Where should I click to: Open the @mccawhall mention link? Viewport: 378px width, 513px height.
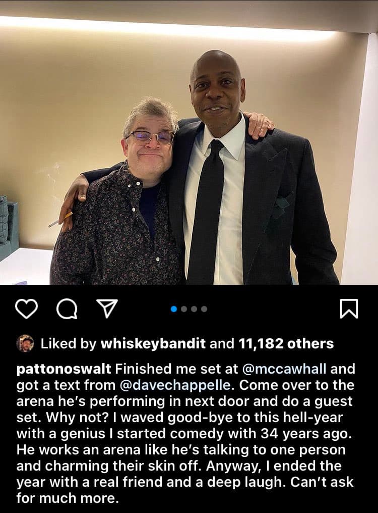tap(284, 369)
